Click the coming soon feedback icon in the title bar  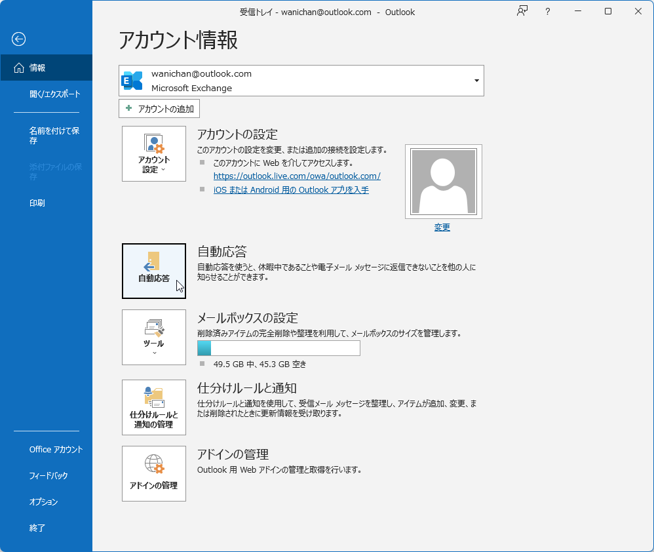coord(522,11)
